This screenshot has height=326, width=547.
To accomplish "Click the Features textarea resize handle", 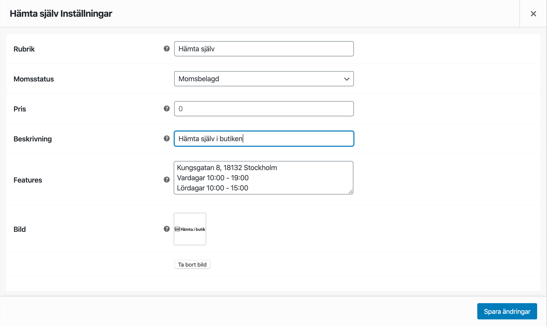I will coord(351,192).
